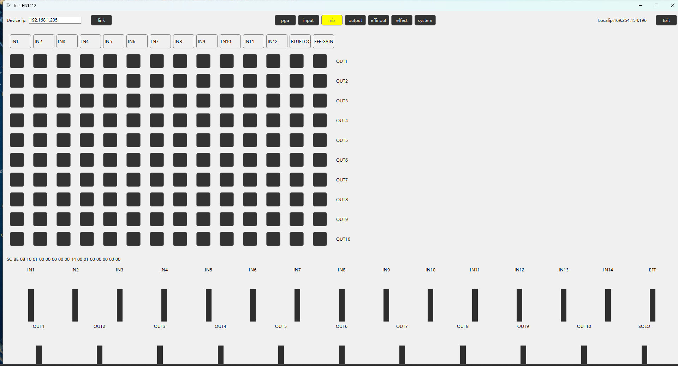This screenshot has width=678, height=366.
Task: Toggle the IN1 to OUT1 matrix cell
Action: pos(17,61)
